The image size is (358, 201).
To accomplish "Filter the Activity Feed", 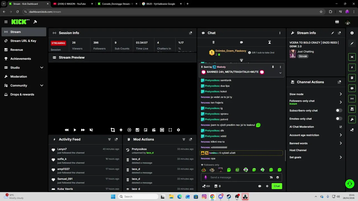I will [x=109, y=139].
